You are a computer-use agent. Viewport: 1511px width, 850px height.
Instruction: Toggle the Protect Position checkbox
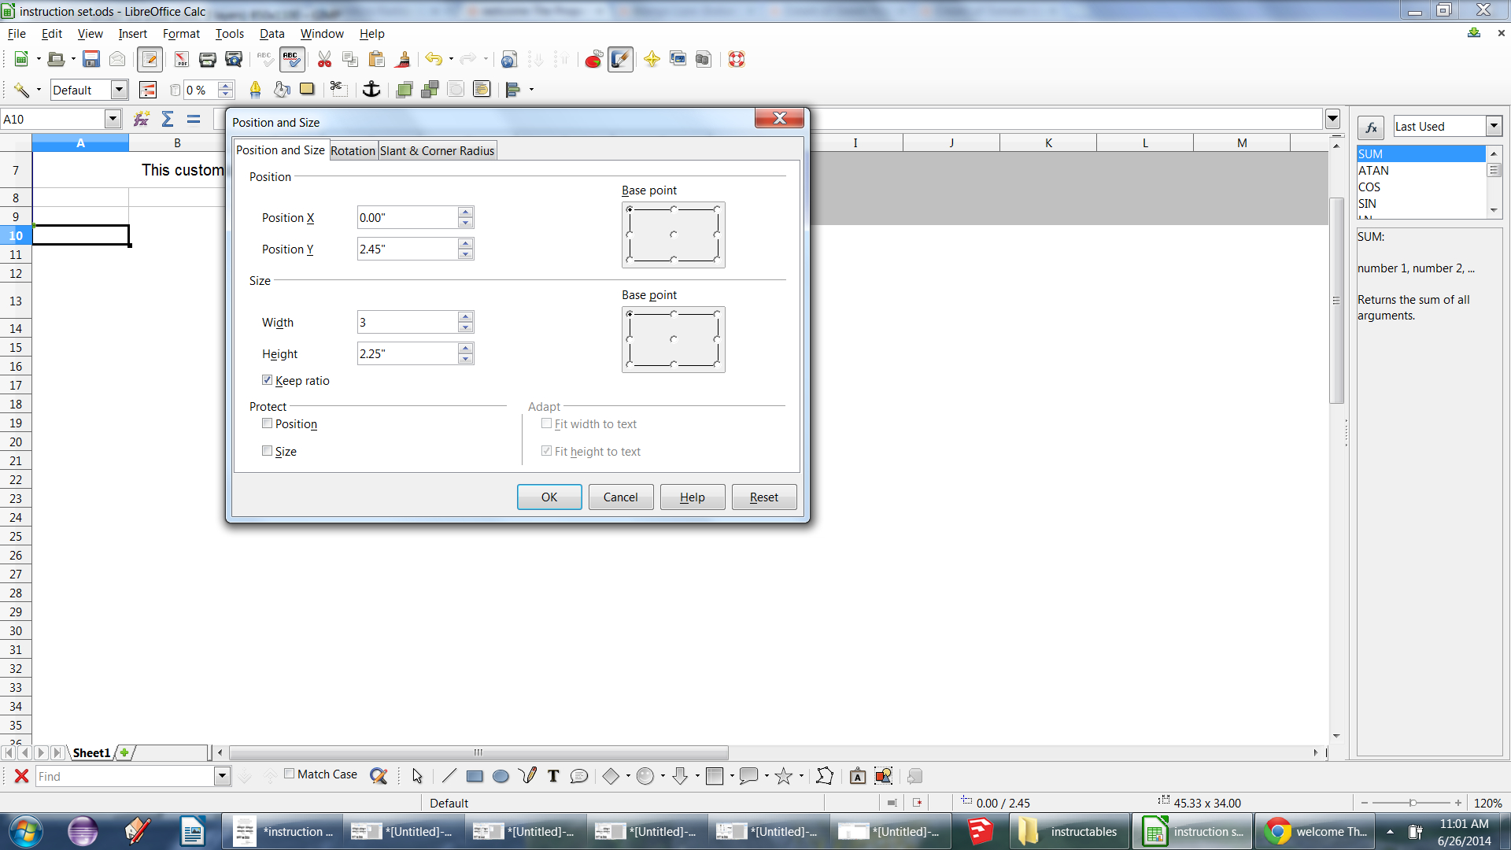tap(266, 423)
